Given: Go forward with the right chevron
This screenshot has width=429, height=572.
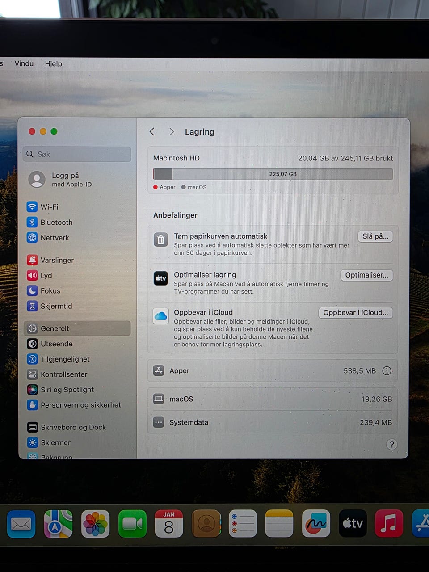Looking at the screenshot, I should point(172,131).
